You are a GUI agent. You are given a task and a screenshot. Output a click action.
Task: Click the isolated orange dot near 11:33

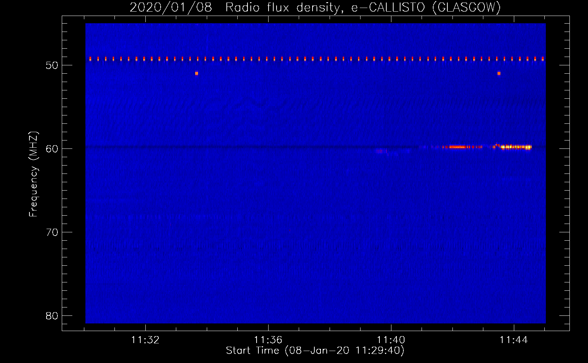click(x=197, y=73)
